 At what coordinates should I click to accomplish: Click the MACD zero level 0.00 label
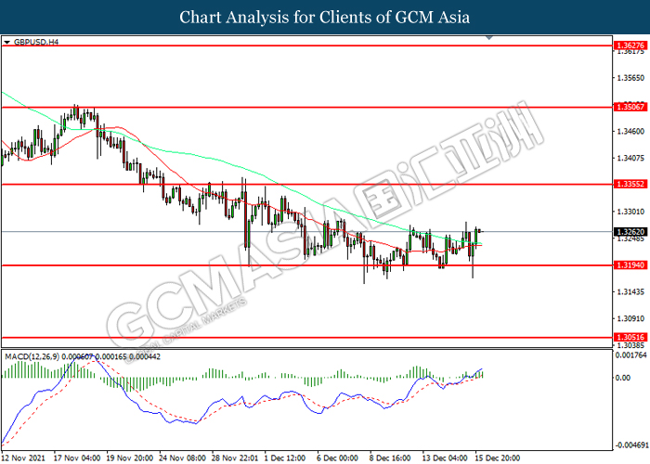click(x=623, y=378)
